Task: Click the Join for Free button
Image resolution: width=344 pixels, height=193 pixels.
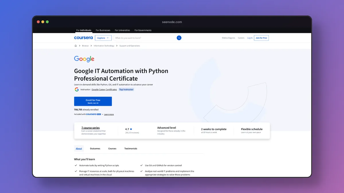Action: (x=261, y=38)
